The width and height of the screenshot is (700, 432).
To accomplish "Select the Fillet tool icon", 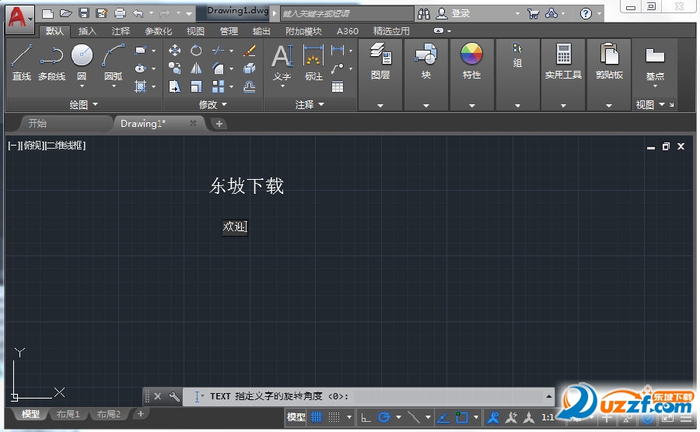I will pos(218,68).
